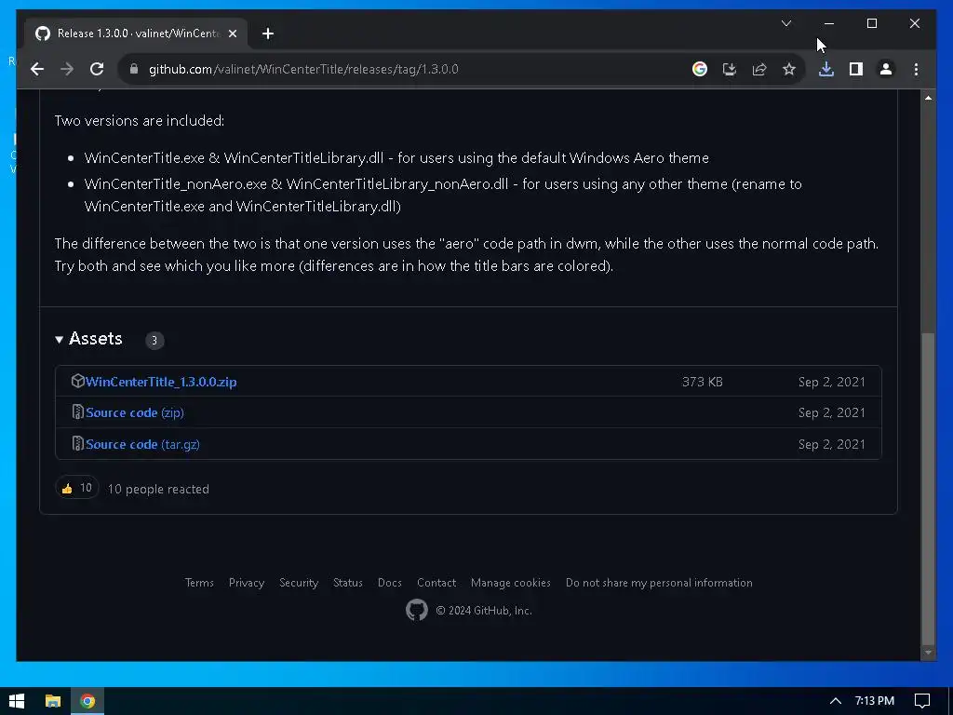
Task: Open File Explorer from taskbar
Action: point(53,701)
